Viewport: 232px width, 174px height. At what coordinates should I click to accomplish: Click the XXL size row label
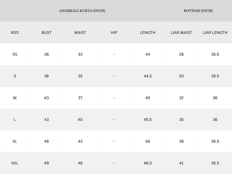tap(15, 163)
